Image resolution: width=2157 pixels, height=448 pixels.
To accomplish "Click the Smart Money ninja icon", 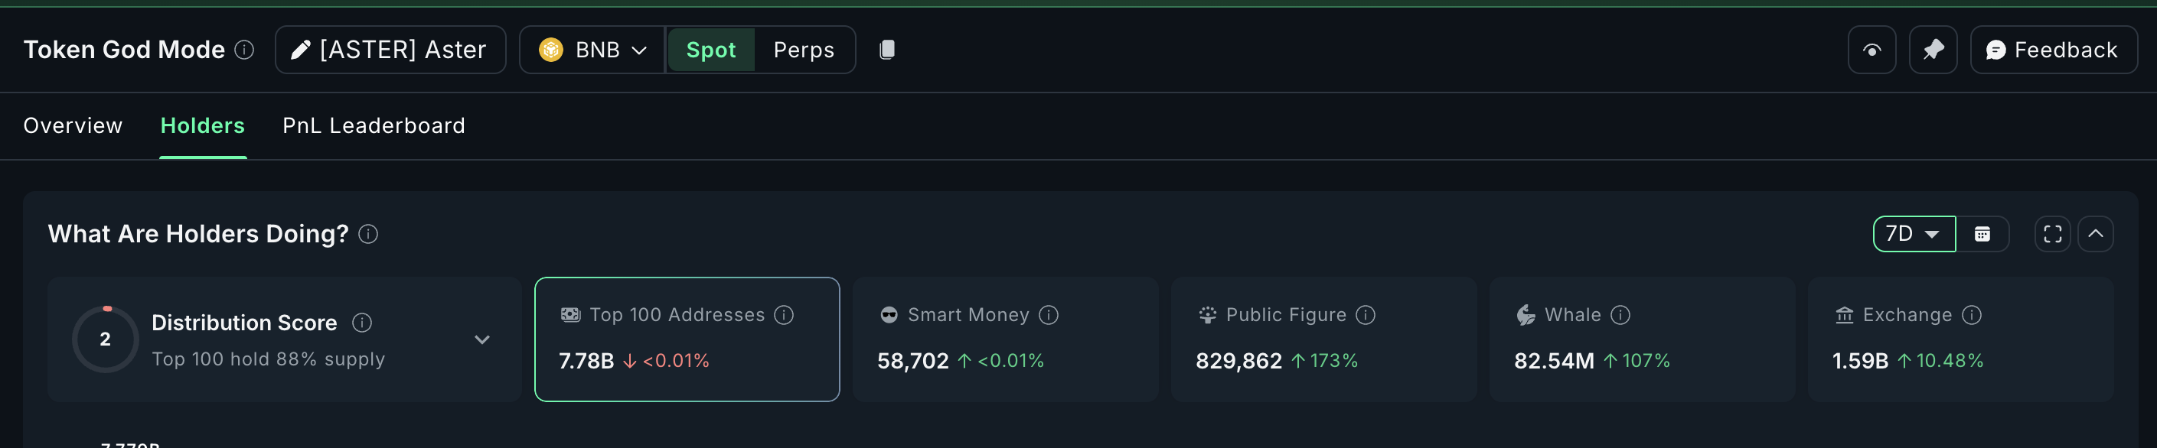I will coord(888,315).
